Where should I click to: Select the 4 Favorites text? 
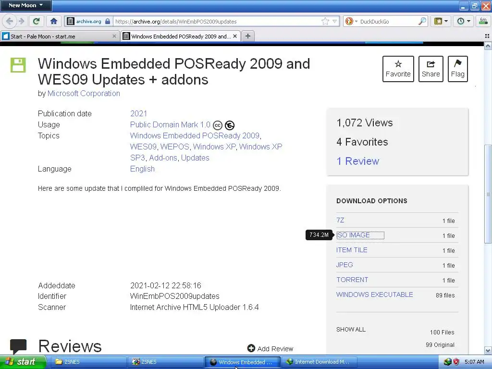pos(362,142)
